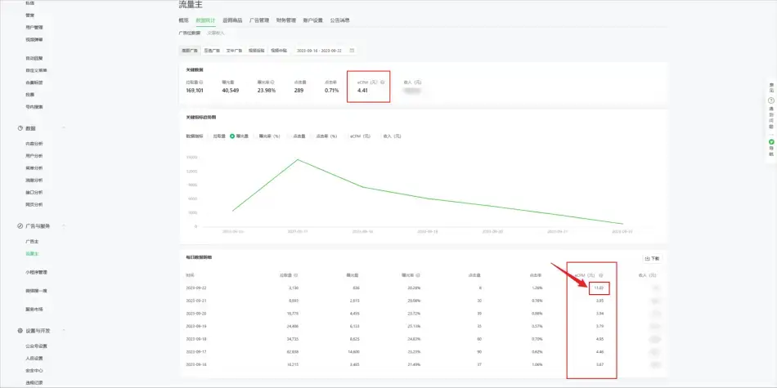The width and height of the screenshot is (777, 388).
Task: Open 公众号设置 in the sidebar
Action: tap(36, 346)
